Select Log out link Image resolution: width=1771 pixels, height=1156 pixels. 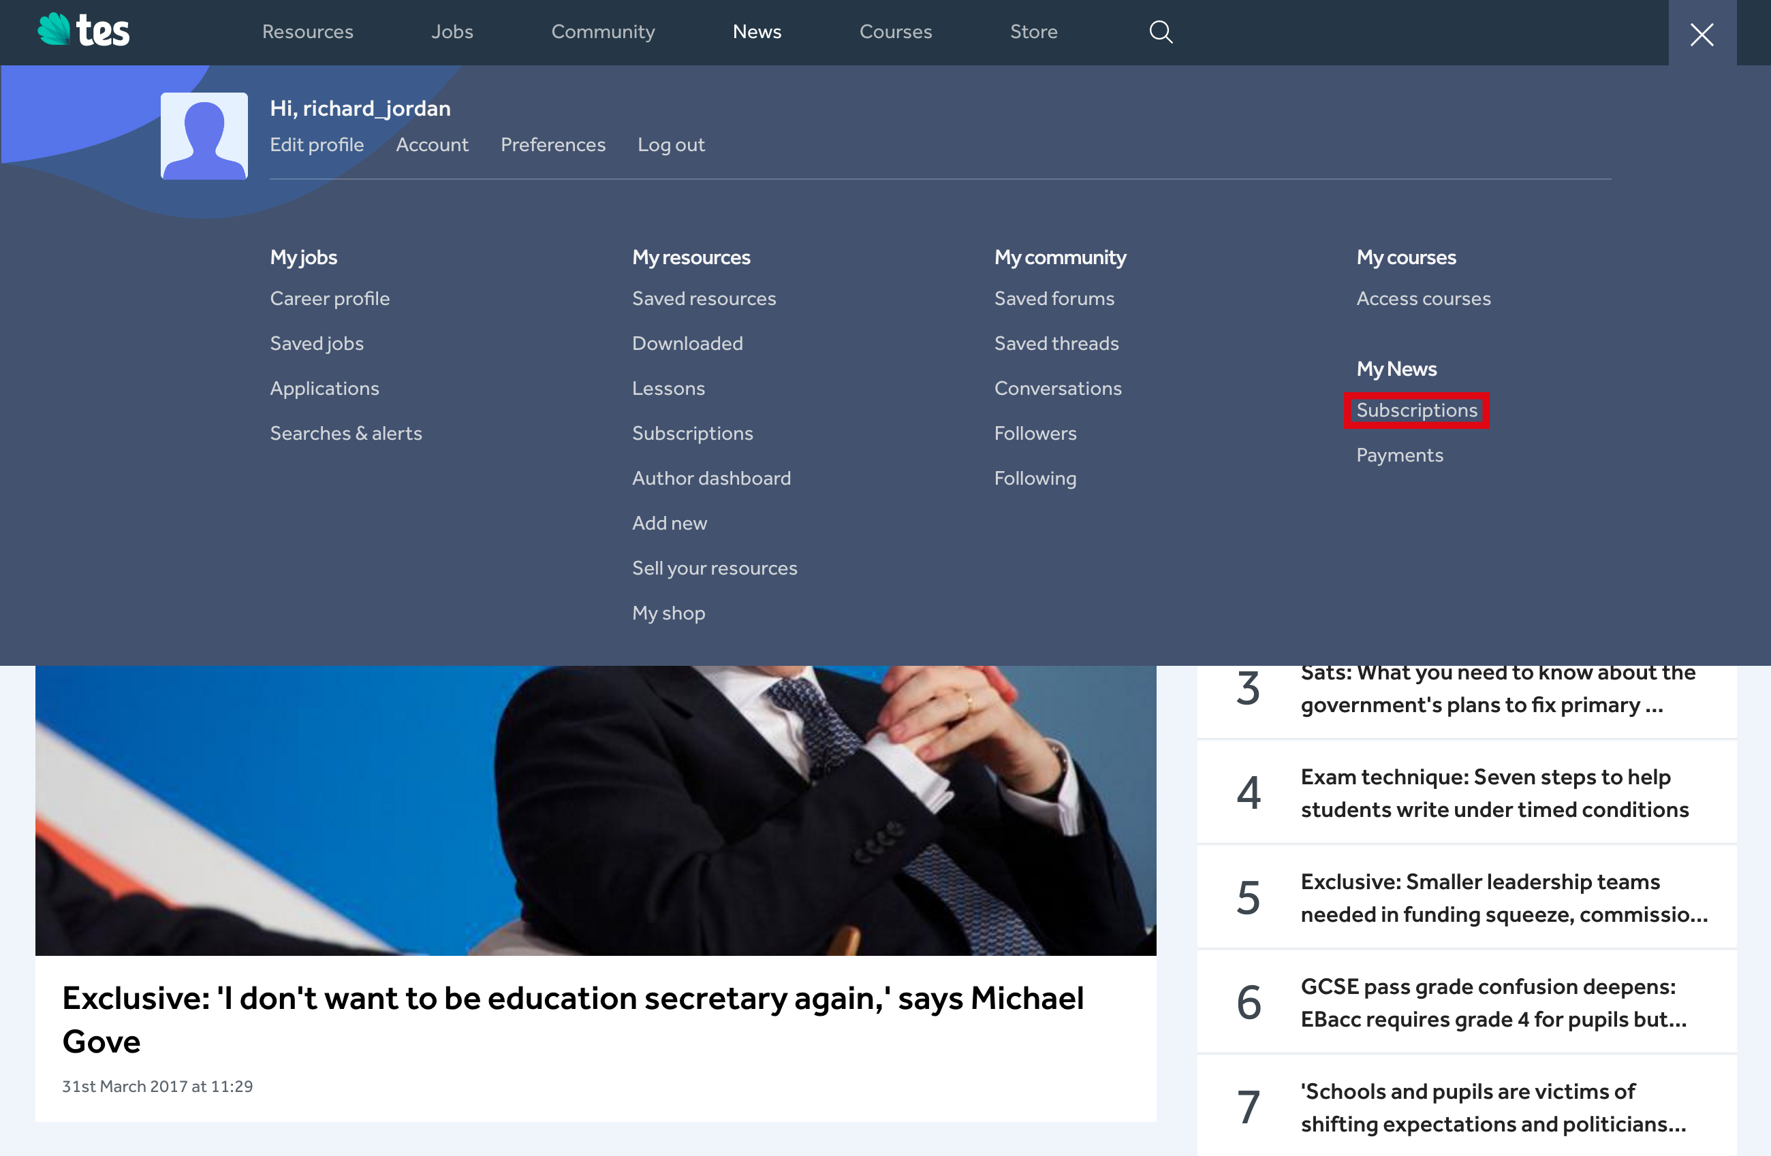click(x=670, y=144)
